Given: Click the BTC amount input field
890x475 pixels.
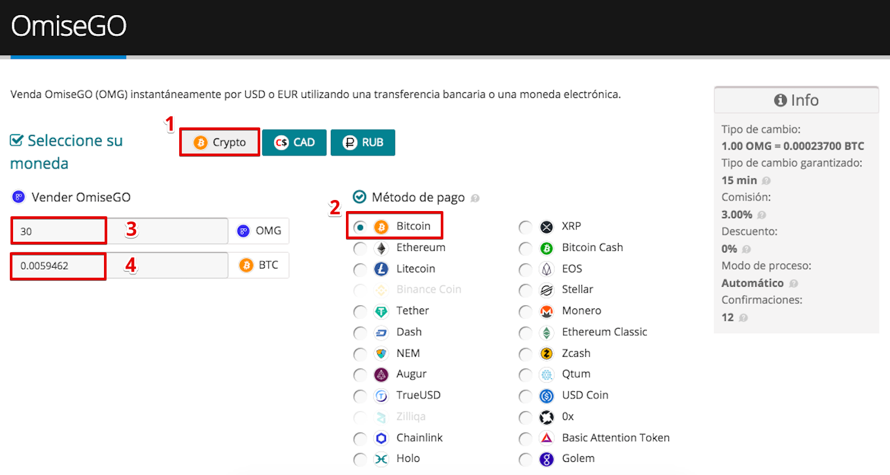Looking at the screenshot, I should (x=119, y=265).
